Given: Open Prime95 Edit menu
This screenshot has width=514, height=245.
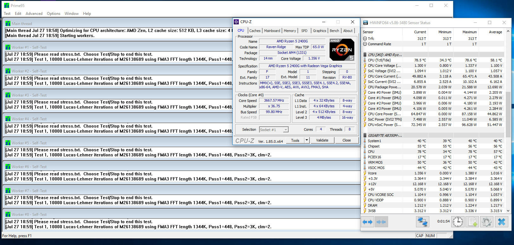Looking at the screenshot, I should (18, 14).
